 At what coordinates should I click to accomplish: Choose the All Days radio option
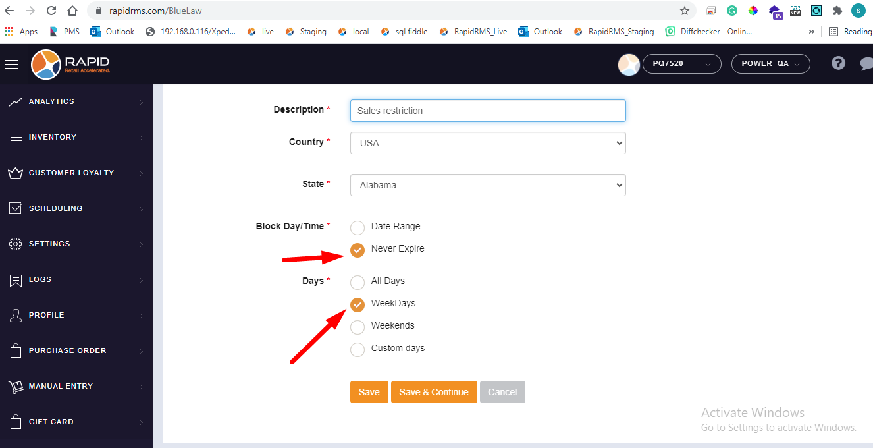[357, 283]
